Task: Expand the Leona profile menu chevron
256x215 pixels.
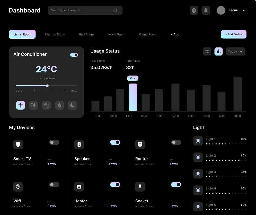Action: pyautogui.click(x=244, y=11)
